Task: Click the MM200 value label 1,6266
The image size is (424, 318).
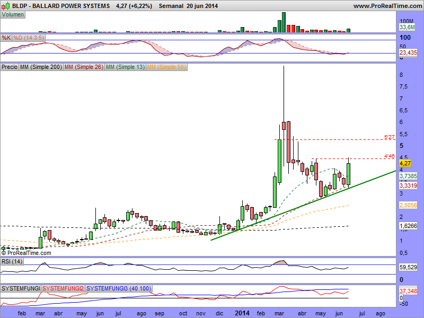Action: click(408, 226)
